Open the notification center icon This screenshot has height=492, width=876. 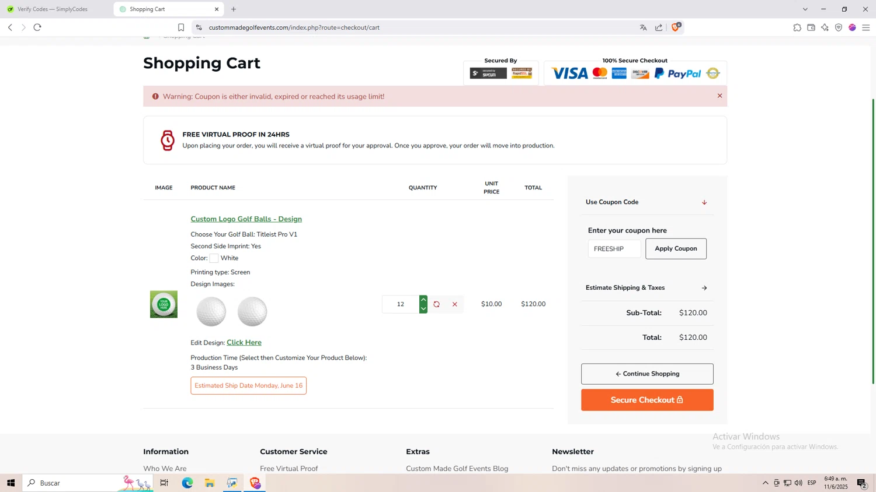(x=862, y=483)
